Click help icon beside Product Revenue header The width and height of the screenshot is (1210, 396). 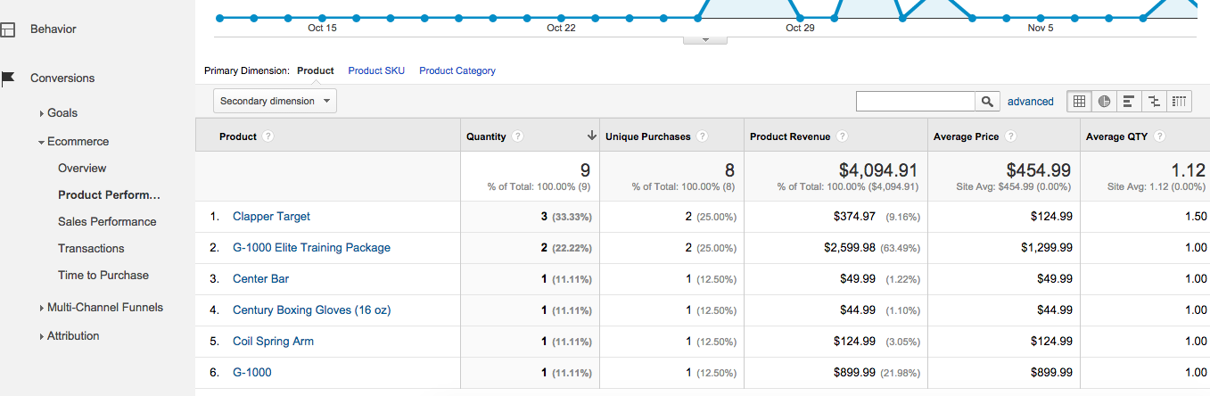point(843,136)
